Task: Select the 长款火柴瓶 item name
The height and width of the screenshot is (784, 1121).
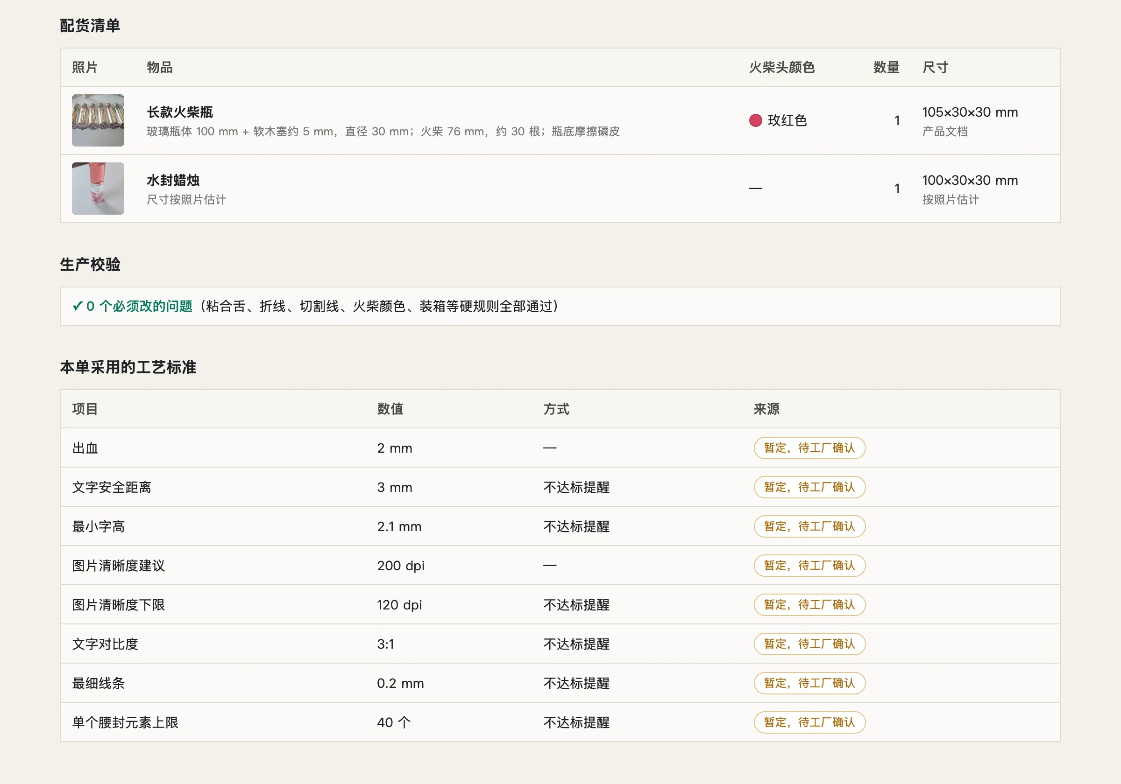Action: 180,112
